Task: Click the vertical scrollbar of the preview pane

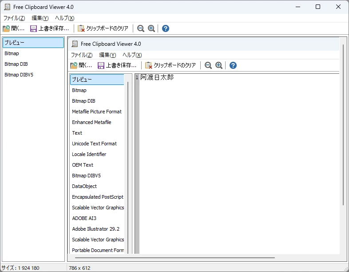Action: (343, 125)
